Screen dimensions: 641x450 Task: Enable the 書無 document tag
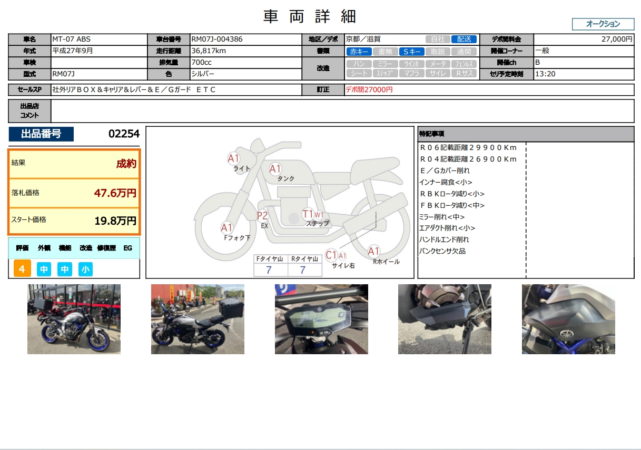386,52
